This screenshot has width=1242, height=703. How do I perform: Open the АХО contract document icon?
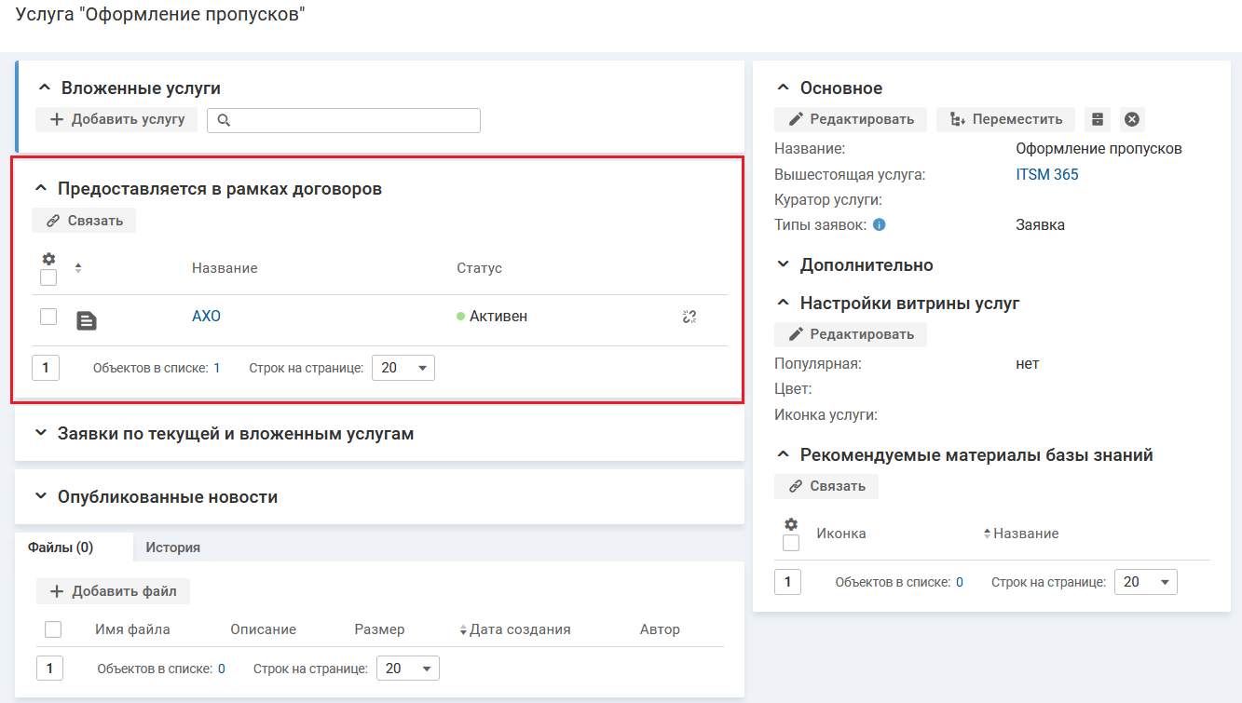click(86, 321)
